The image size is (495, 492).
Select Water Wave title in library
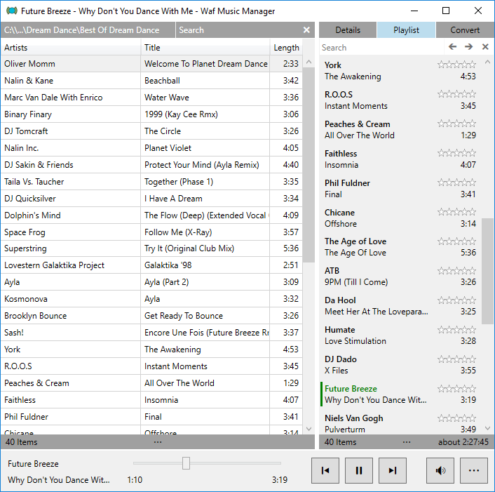(167, 98)
